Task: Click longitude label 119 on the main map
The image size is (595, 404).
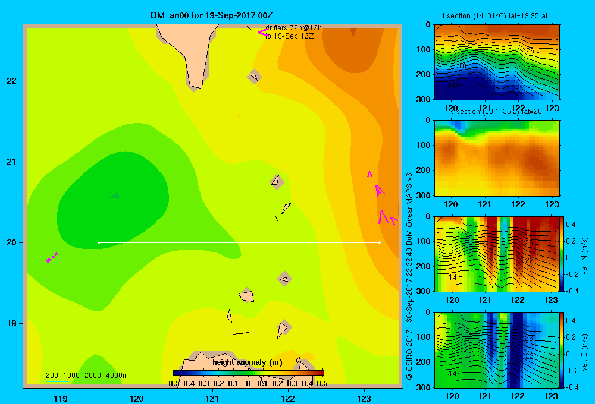Action: (x=61, y=398)
